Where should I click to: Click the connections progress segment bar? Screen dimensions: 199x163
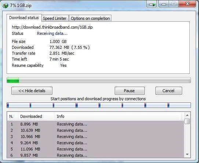point(99,105)
